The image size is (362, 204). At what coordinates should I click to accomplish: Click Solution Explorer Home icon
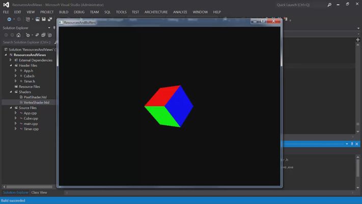(x=18, y=35)
